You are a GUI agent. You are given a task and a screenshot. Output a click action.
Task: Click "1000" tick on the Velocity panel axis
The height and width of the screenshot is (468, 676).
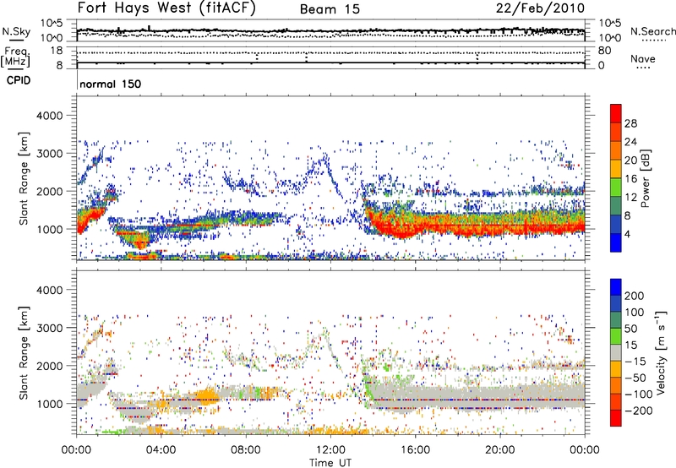click(50, 404)
